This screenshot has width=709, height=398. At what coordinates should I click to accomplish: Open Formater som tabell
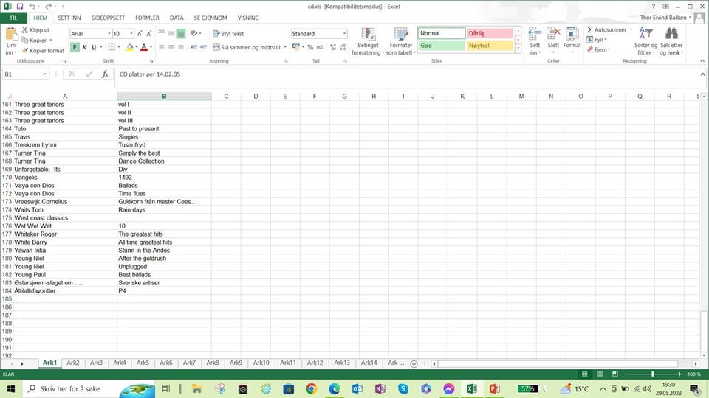tap(400, 41)
